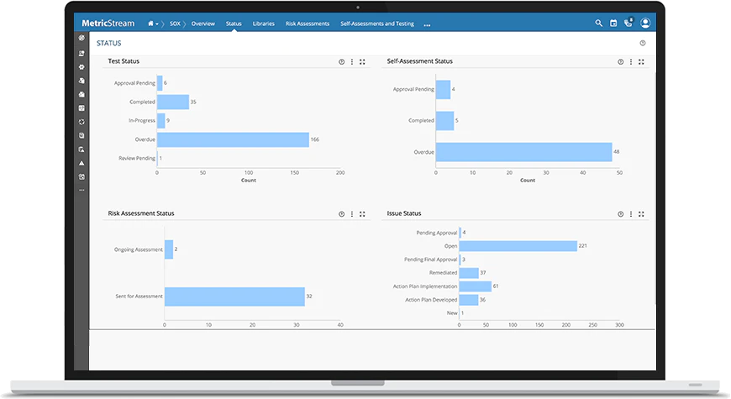Viewport: 731px width, 399px height.
Task: Expand the more tabs ellipsis menu
Action: 427,24
